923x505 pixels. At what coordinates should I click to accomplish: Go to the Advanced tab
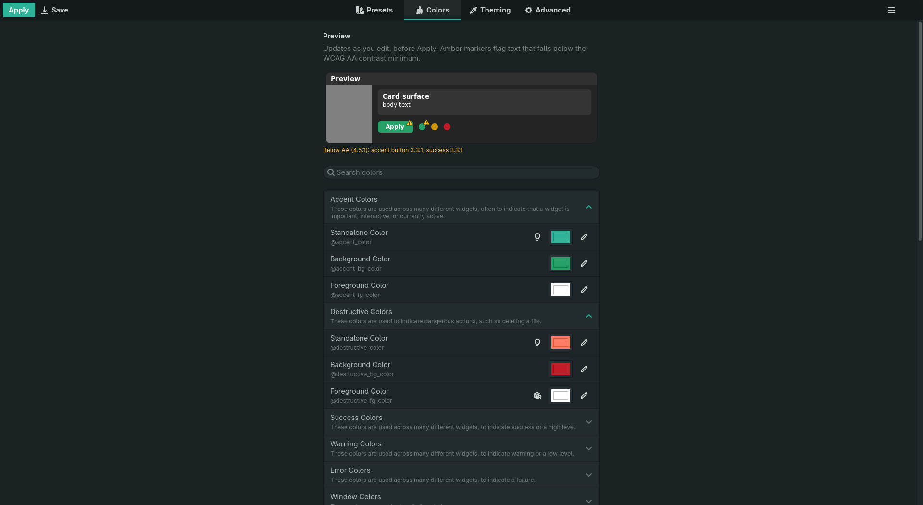pyautogui.click(x=548, y=10)
